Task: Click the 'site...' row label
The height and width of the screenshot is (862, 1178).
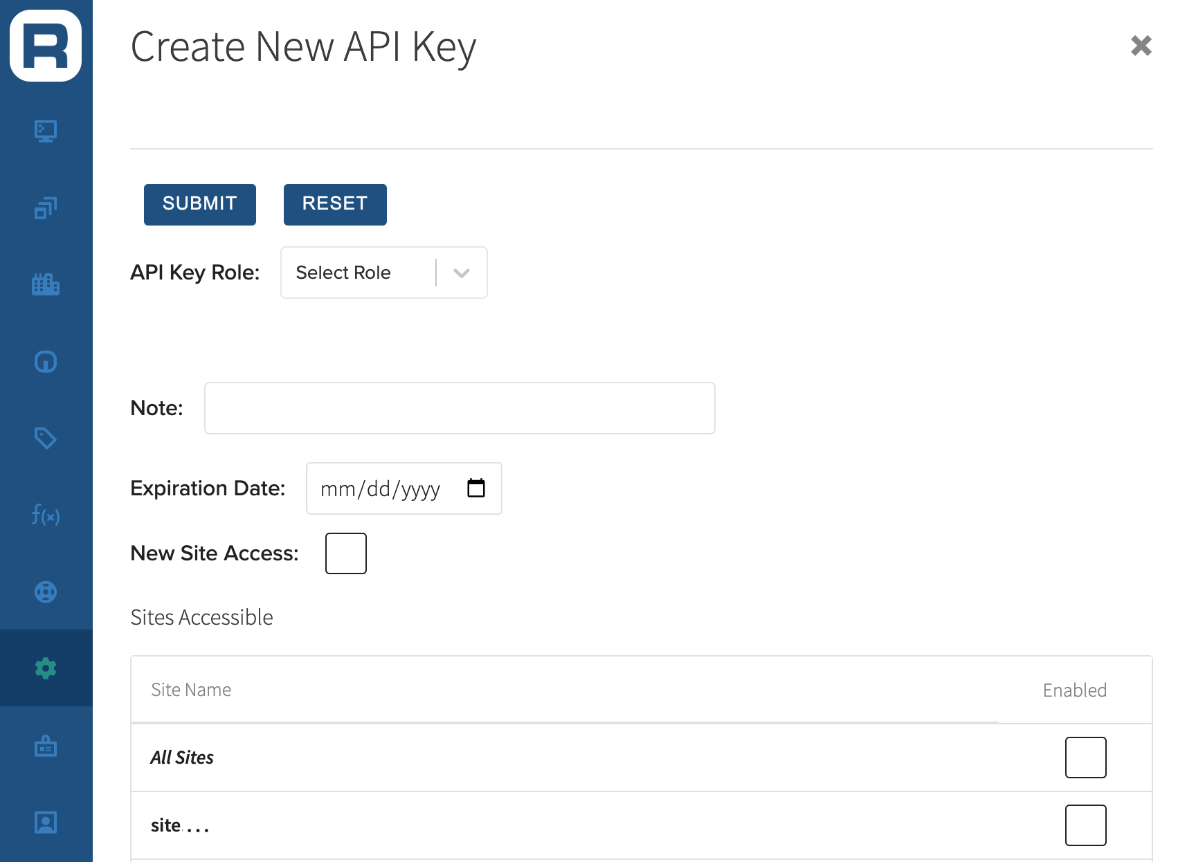Action: coord(180,825)
